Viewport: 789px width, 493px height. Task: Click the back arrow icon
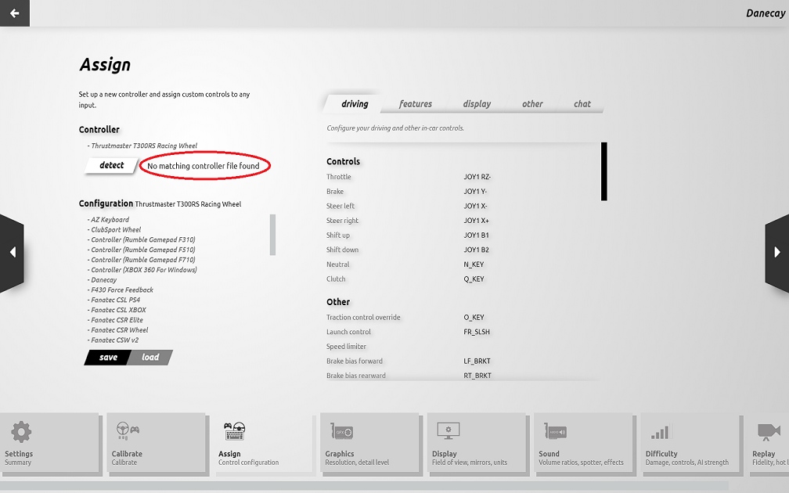pos(14,13)
